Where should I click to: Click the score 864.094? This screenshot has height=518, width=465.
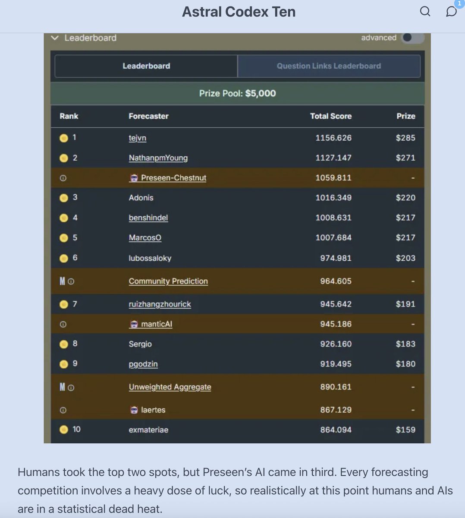point(336,430)
